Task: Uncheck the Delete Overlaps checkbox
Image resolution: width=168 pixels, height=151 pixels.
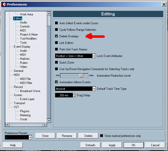Action: pos(56,36)
